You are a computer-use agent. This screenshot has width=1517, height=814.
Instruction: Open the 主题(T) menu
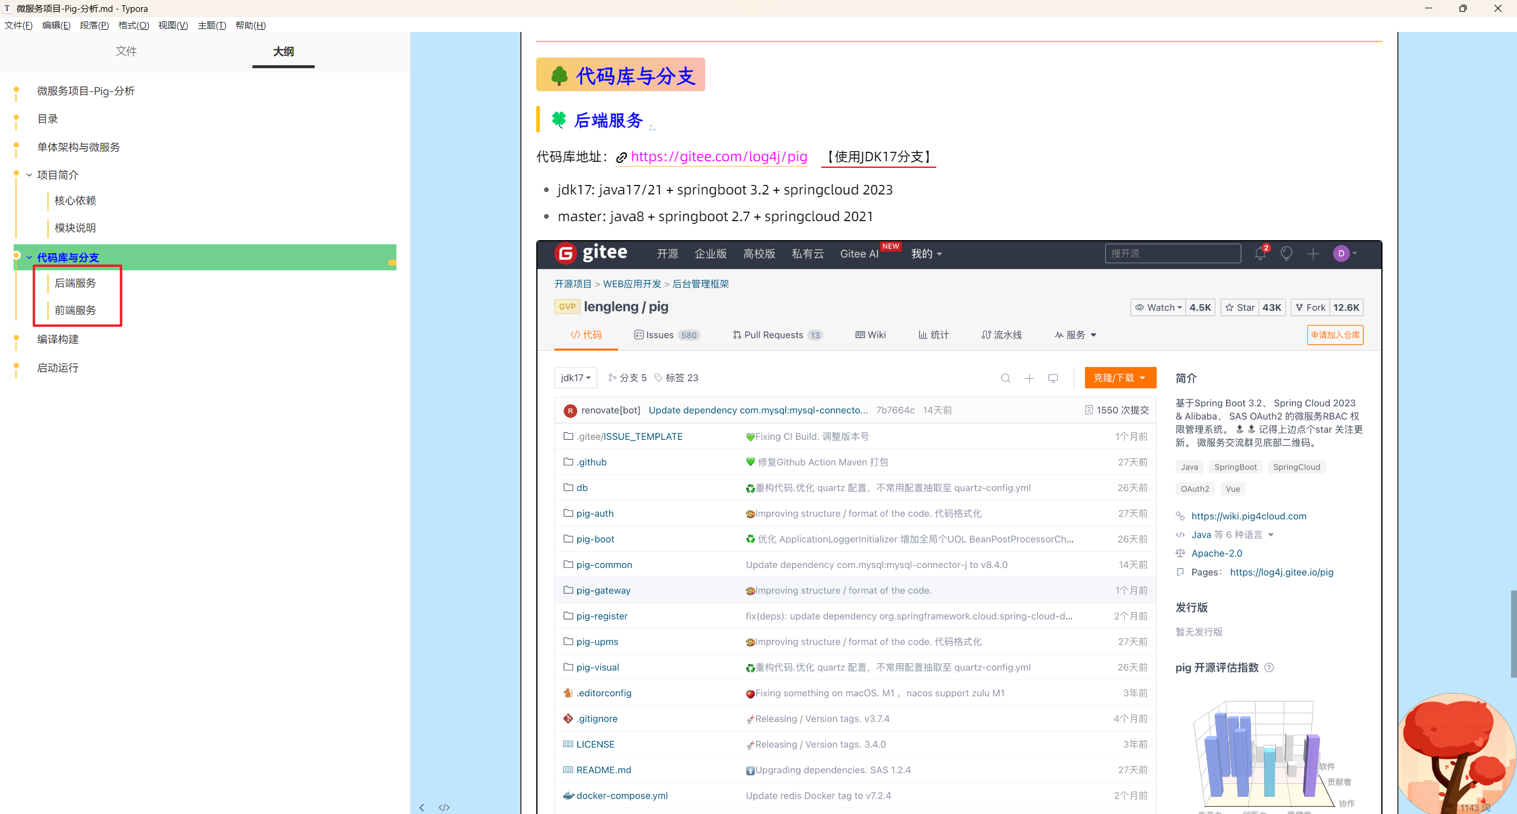(212, 25)
